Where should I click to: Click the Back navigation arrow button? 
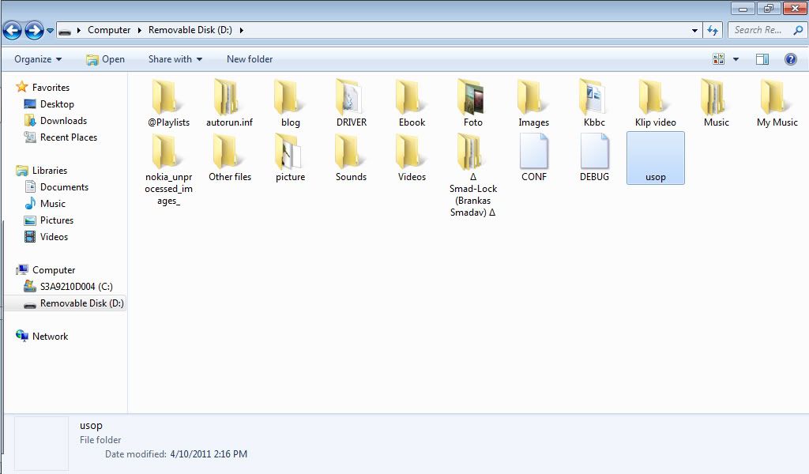click(12, 31)
